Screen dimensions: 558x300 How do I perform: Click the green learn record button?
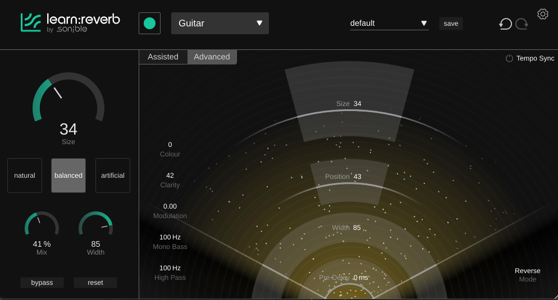(149, 24)
